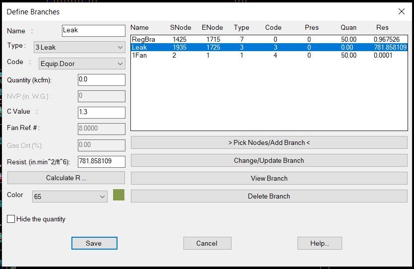This screenshot has width=414, height=269.
Task: Click the disabled NVP (in. W.G.) field
Action: tap(101, 96)
